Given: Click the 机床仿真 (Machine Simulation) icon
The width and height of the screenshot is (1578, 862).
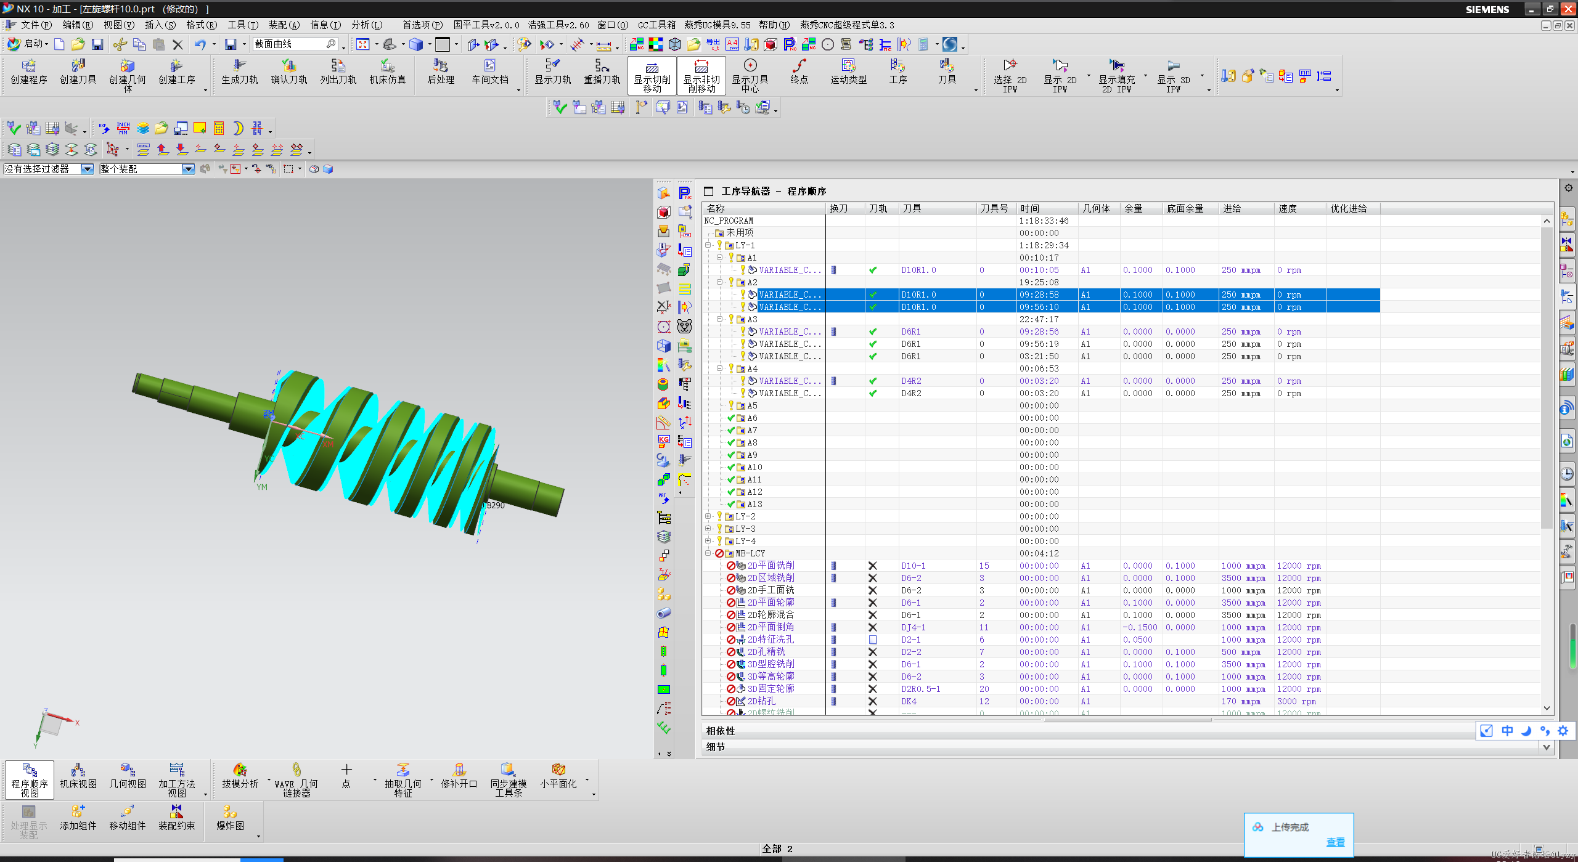Looking at the screenshot, I should tap(388, 73).
